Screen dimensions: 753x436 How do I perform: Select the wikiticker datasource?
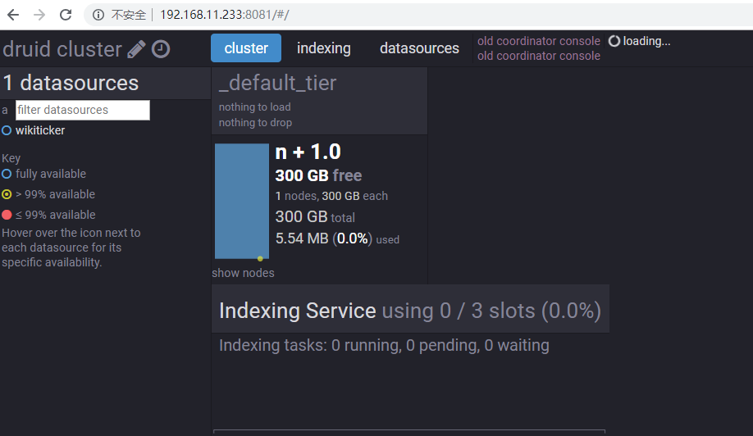point(40,130)
